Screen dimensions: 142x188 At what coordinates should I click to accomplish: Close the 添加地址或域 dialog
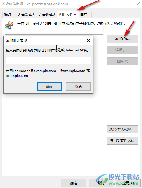tap(89, 41)
